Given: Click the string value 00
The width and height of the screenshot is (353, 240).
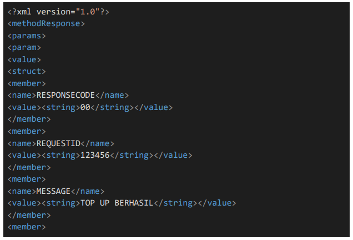Looking at the screenshot, I should tap(85, 107).
